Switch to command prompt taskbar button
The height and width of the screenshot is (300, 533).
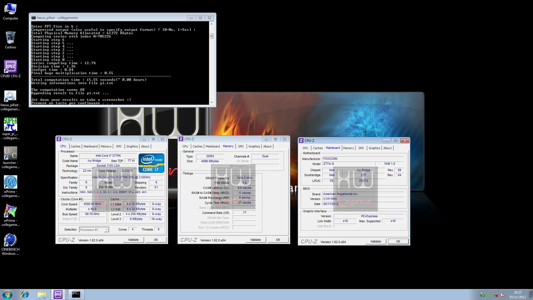[x=76, y=294]
